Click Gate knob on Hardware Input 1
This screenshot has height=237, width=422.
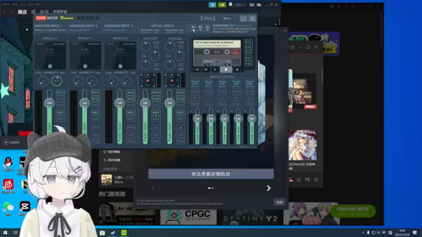(x=56, y=81)
